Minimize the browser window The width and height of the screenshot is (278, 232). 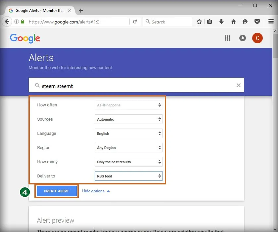(x=240, y=5)
